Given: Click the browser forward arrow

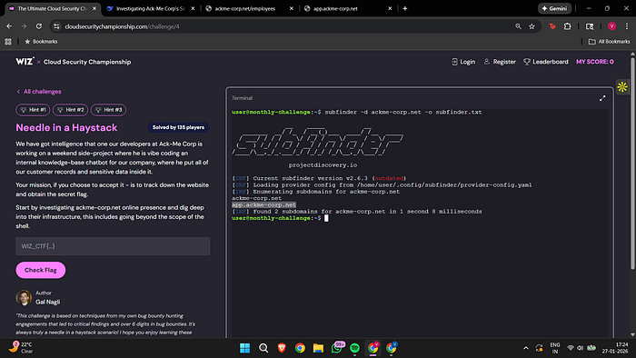Looking at the screenshot, I should click(24, 26).
